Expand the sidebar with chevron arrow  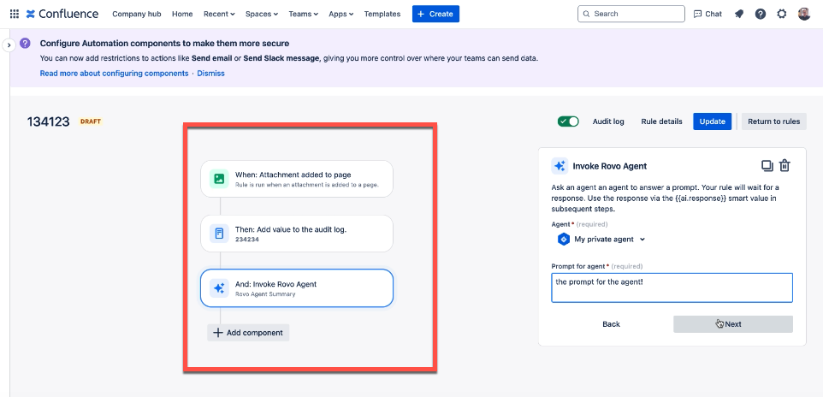[x=9, y=45]
